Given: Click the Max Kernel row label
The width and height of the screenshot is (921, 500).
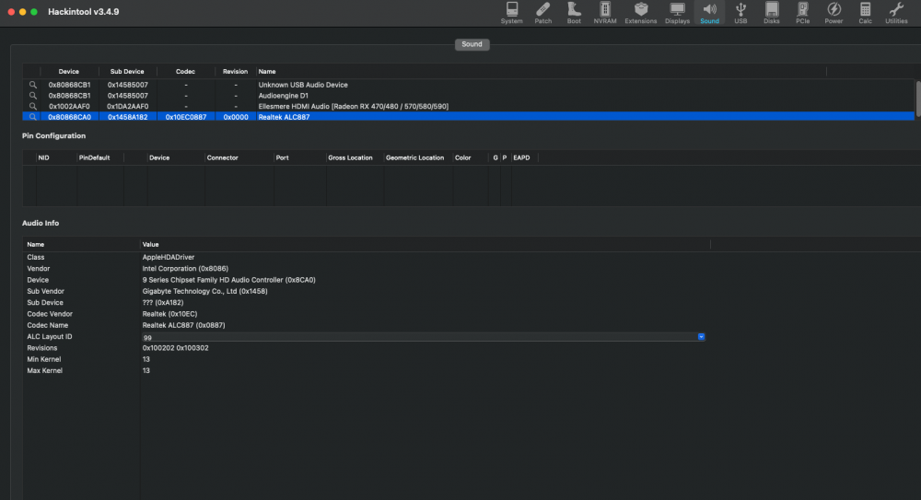Looking at the screenshot, I should pos(44,371).
